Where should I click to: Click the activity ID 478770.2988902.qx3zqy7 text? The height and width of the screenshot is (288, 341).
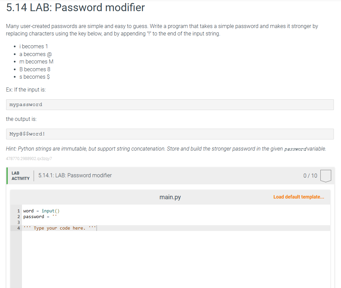click(x=29, y=159)
